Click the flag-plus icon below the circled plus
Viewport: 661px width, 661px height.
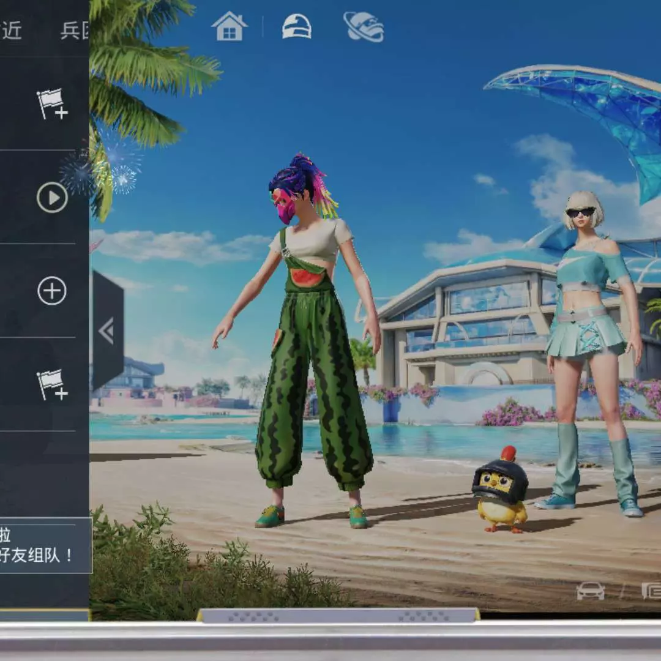pyautogui.click(x=52, y=384)
